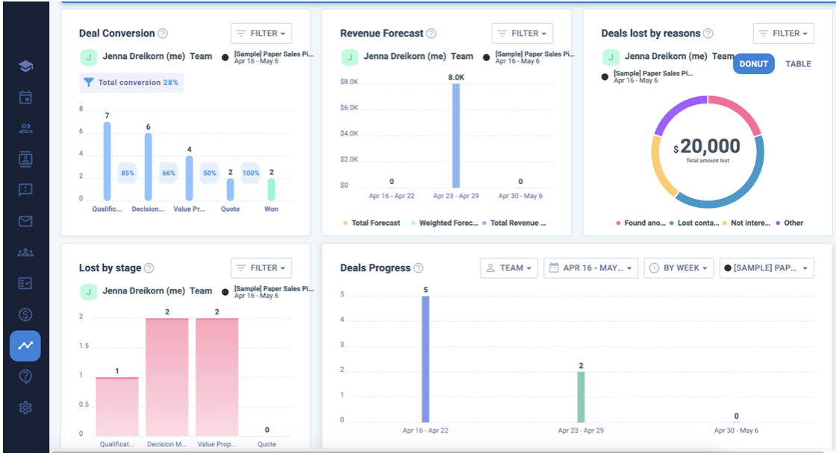Click the active analytics chart icon

click(x=25, y=346)
